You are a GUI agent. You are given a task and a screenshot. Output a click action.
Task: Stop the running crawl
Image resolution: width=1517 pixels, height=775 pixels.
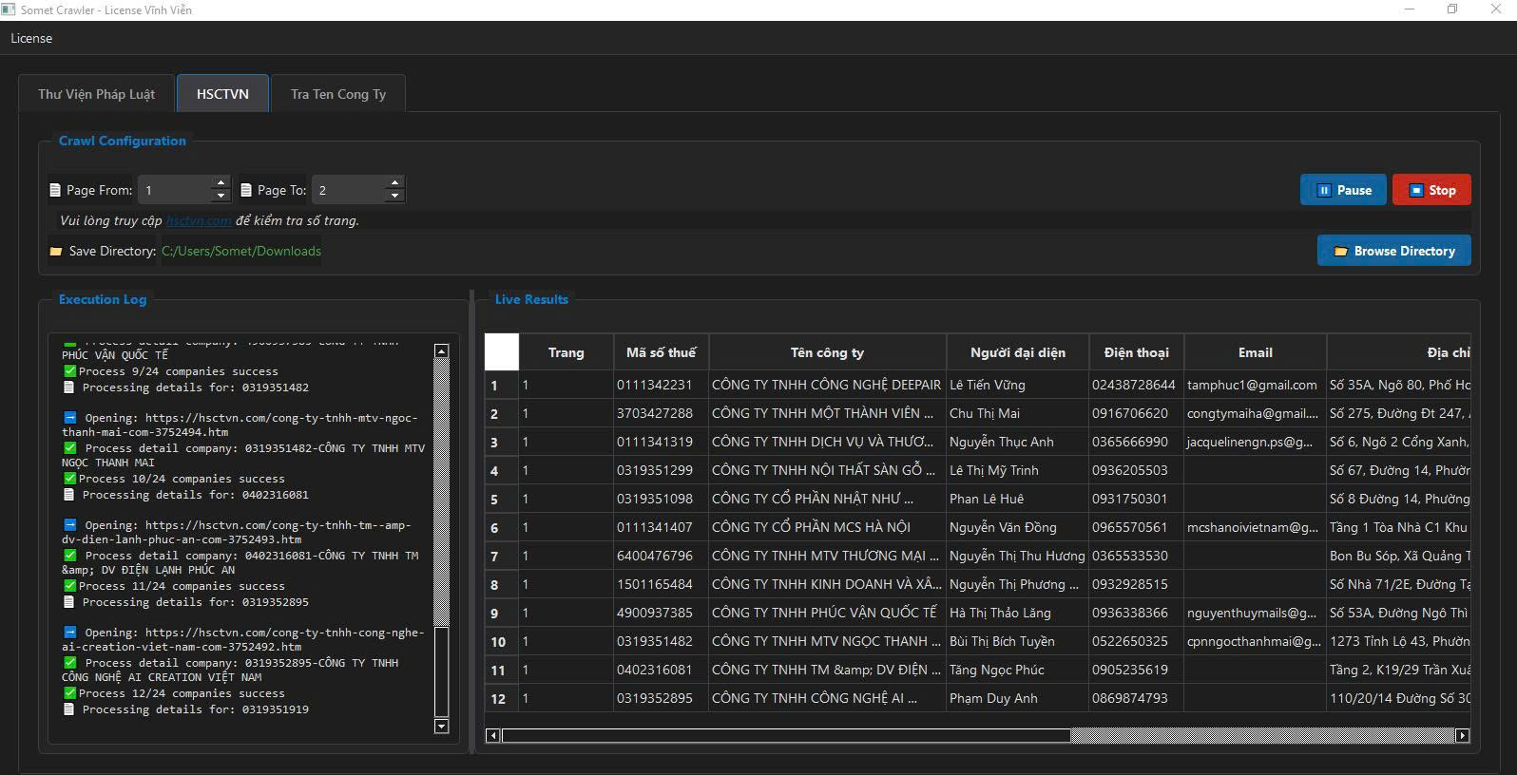(x=1431, y=190)
